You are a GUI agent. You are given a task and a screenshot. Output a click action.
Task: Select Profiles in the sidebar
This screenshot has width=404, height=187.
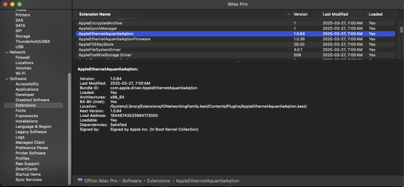22,158
